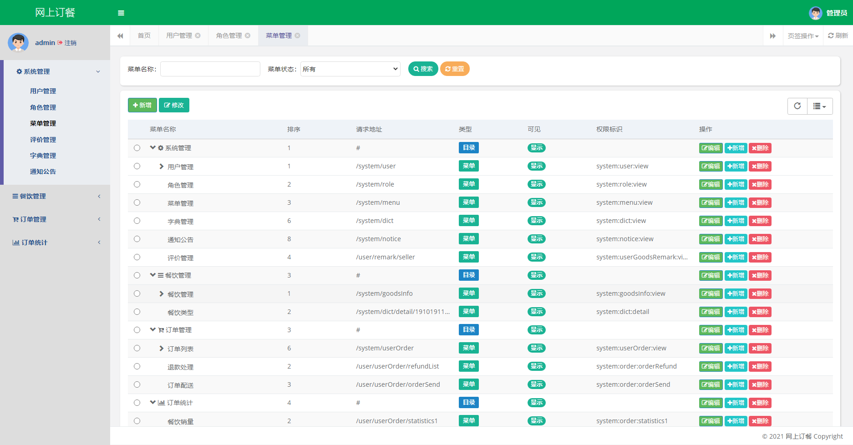Open 通知公告 in the sidebar menu
The width and height of the screenshot is (853, 445).
43,172
